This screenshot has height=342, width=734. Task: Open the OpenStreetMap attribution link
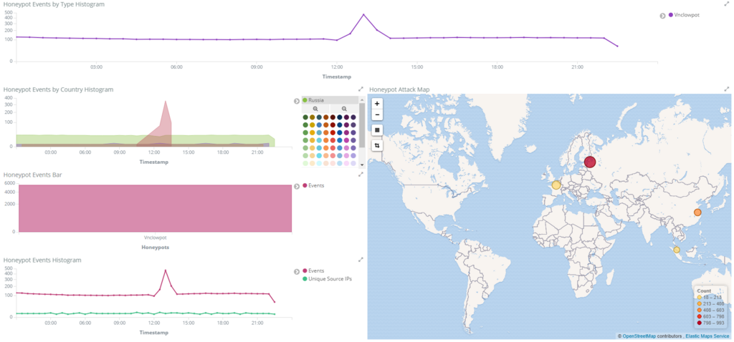point(639,336)
